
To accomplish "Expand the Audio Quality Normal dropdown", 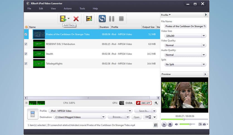I will pyautogui.click(x=204, y=55).
